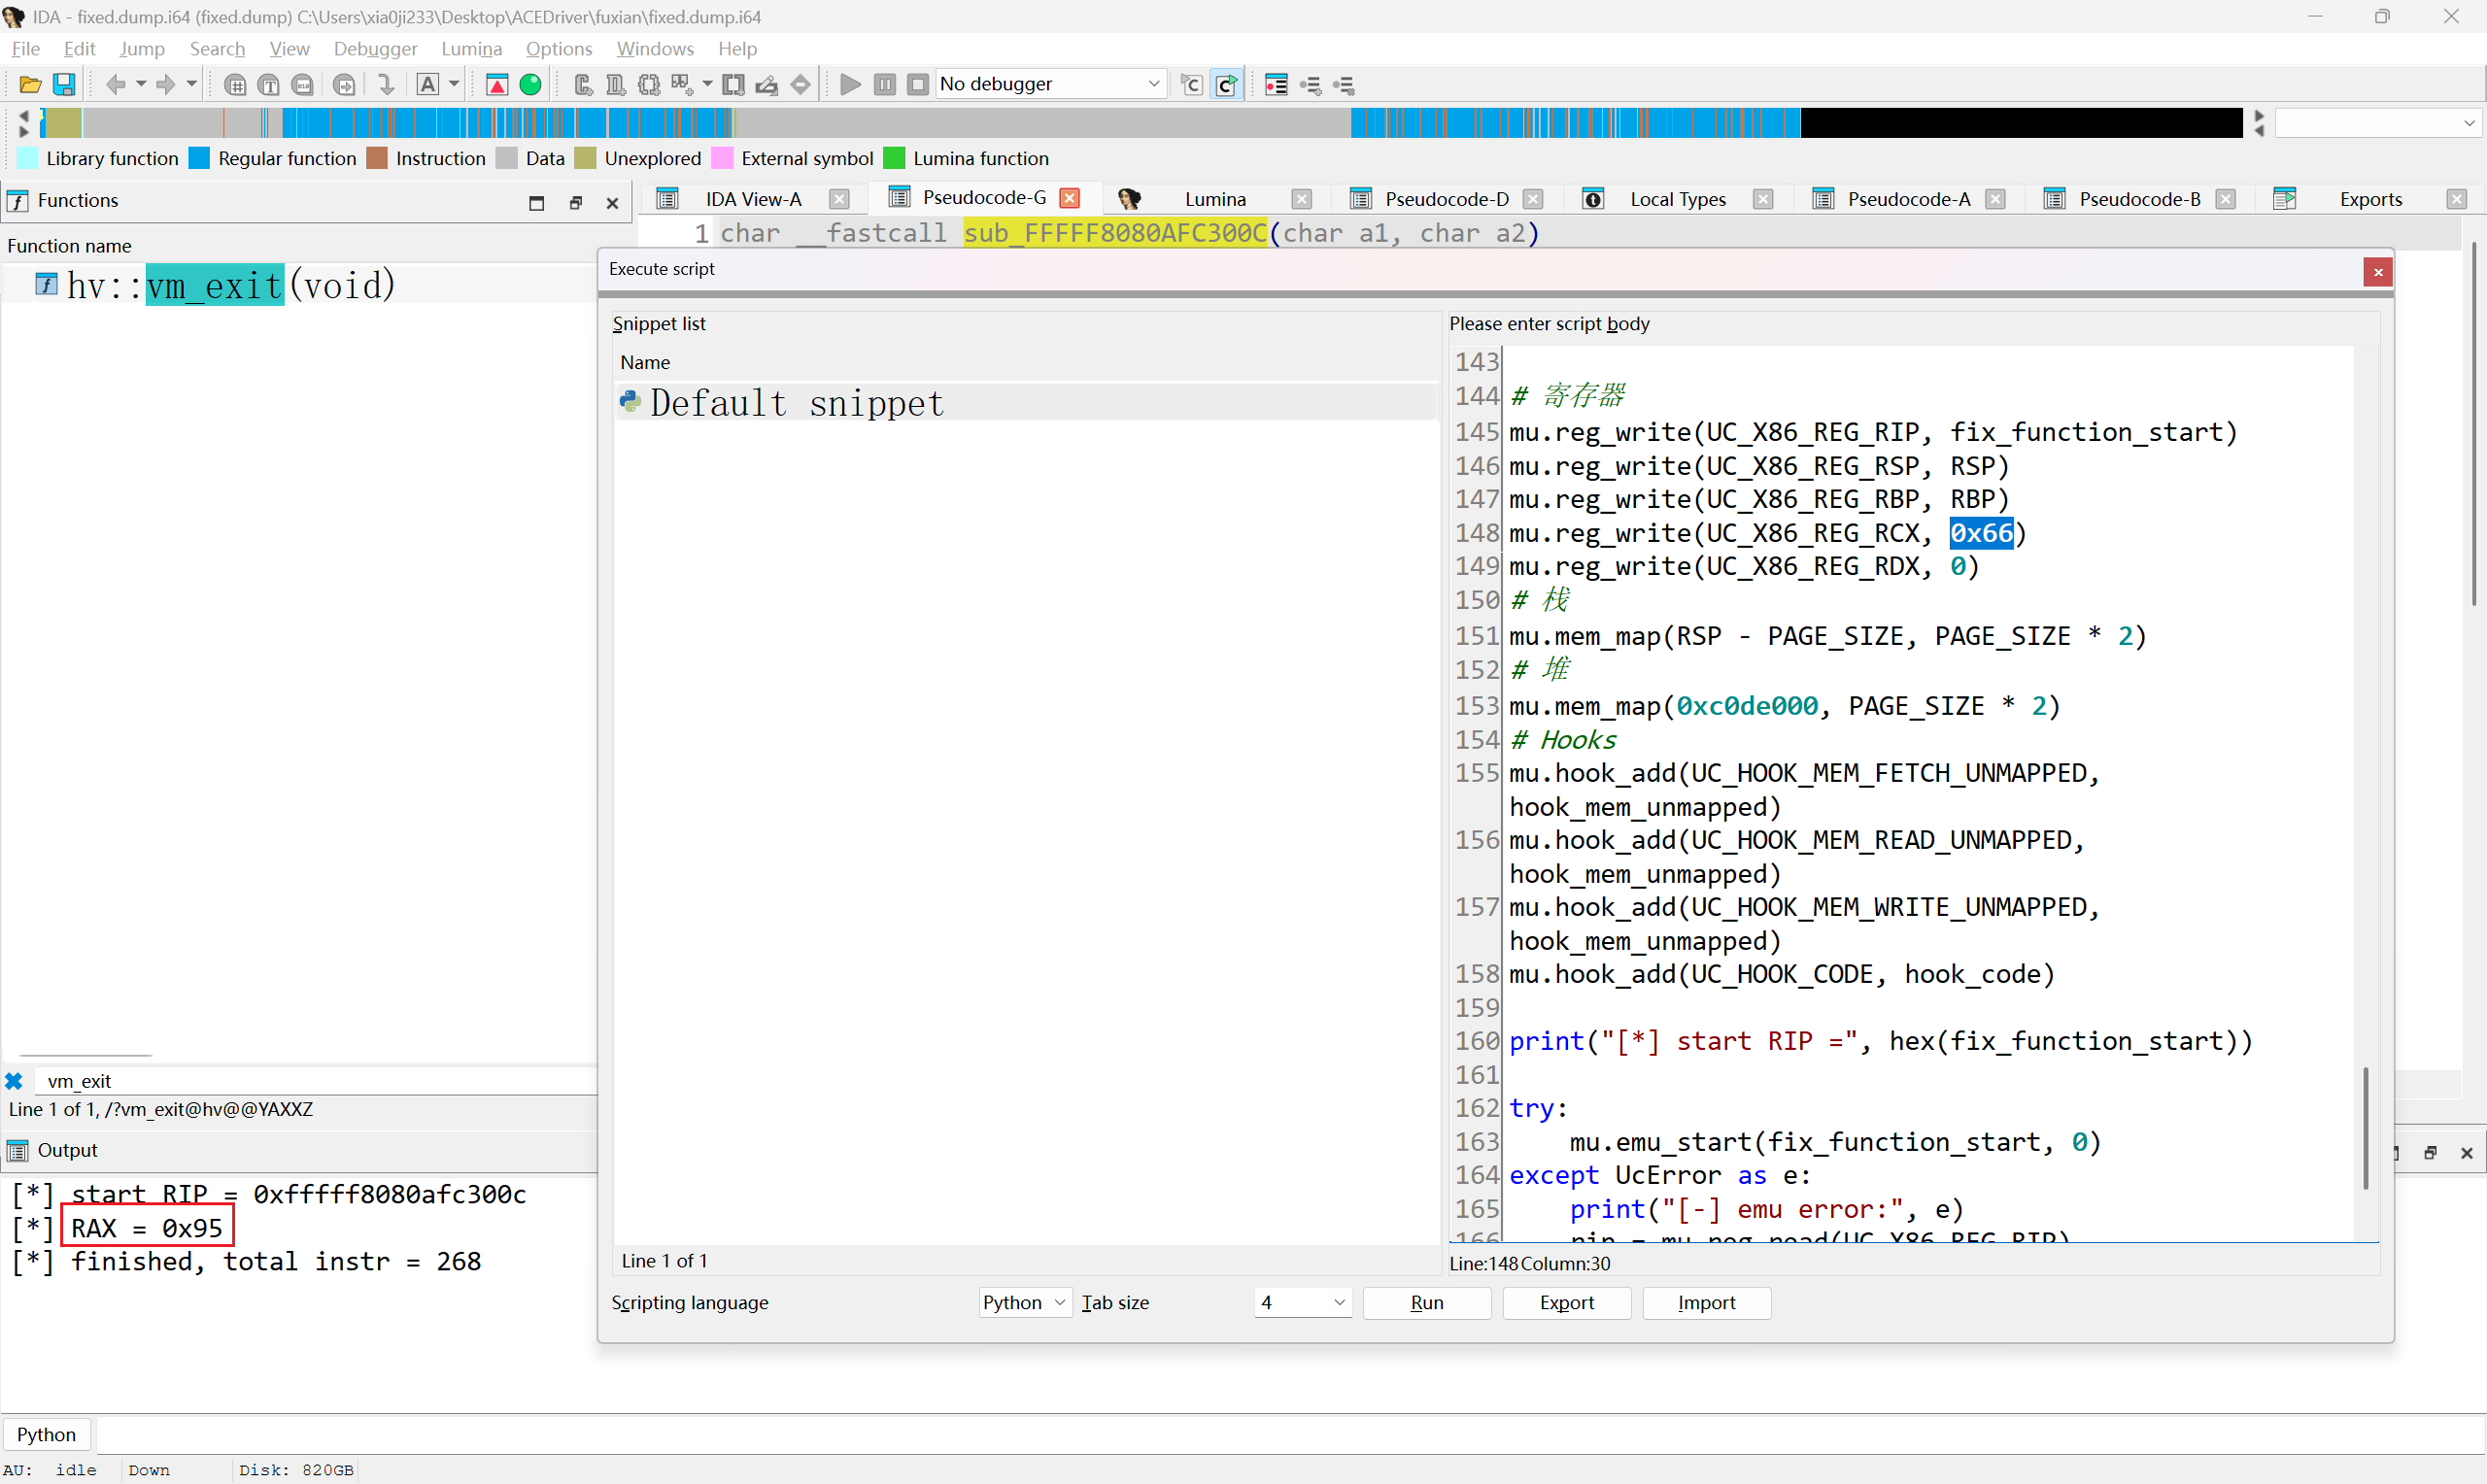Click the jump back arrow
Viewport: 2487px width, 1484px height.
pos(115,85)
